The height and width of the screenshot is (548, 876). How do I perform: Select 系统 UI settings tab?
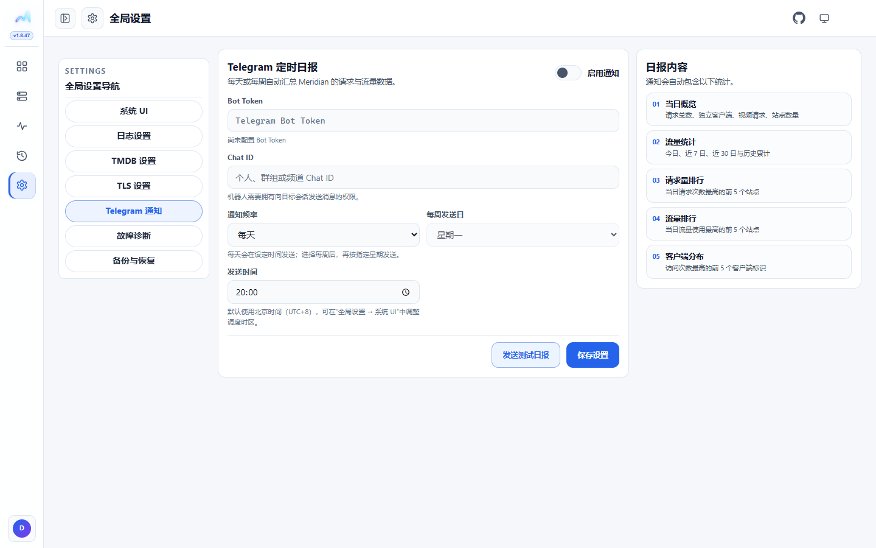(134, 111)
